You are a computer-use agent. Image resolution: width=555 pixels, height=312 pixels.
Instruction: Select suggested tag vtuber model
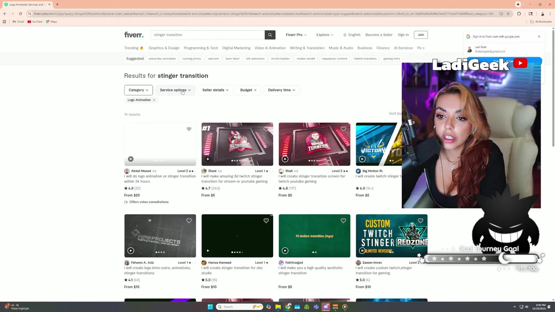tap(306, 58)
